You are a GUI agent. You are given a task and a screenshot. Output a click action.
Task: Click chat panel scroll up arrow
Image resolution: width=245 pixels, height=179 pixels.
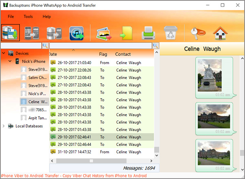pyautogui.click(x=242, y=59)
